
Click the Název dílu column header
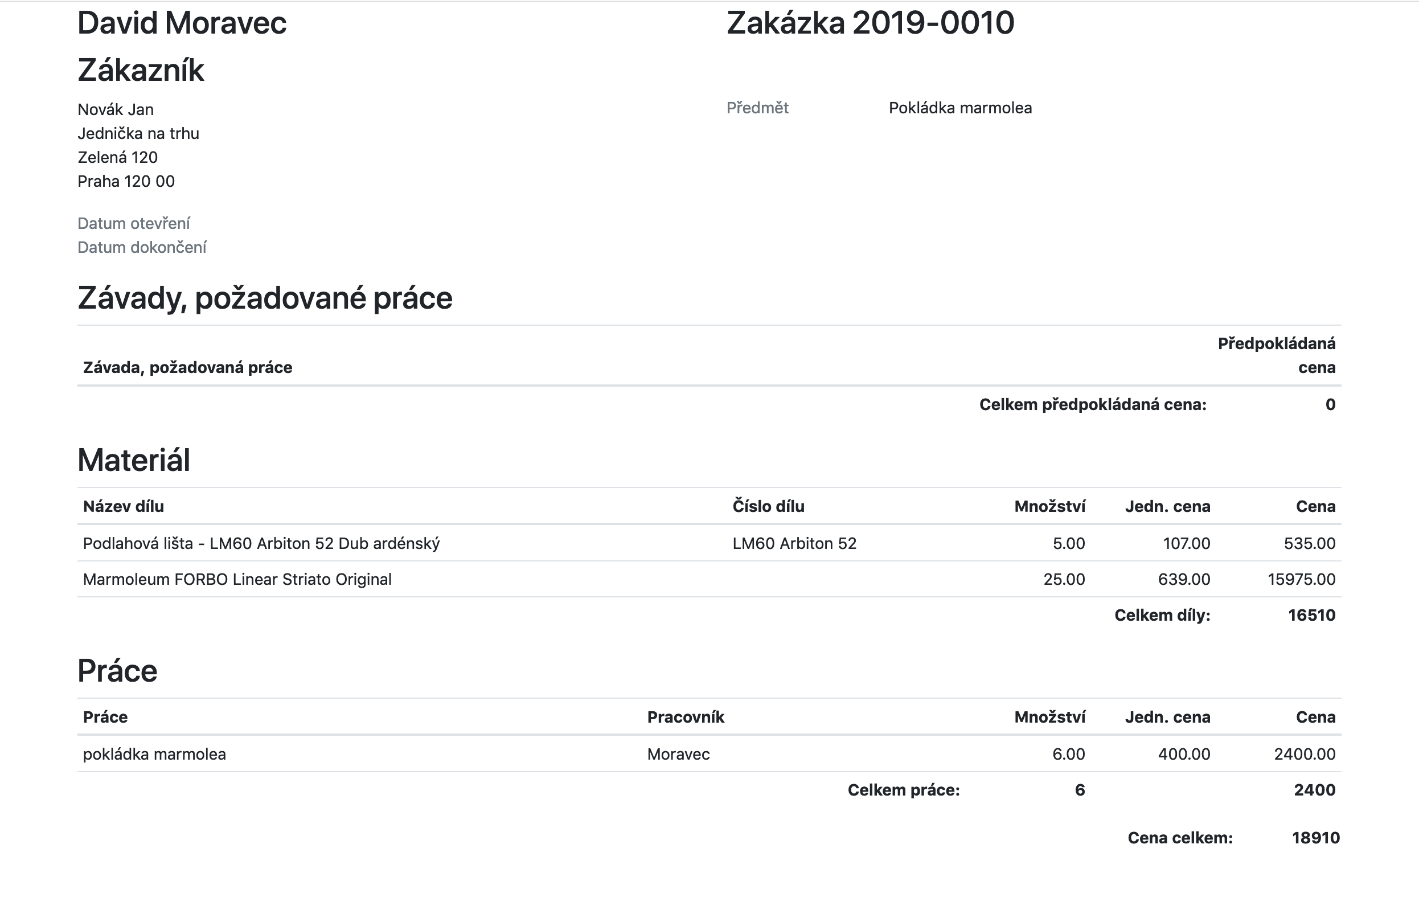pyautogui.click(x=124, y=506)
